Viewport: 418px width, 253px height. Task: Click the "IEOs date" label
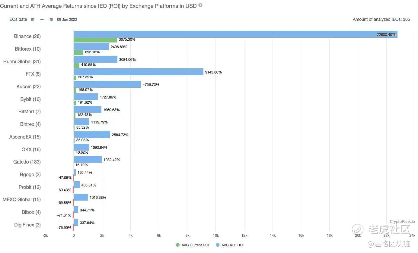(x=18, y=20)
